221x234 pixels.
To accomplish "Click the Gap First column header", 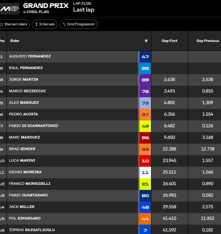I will point(170,41).
